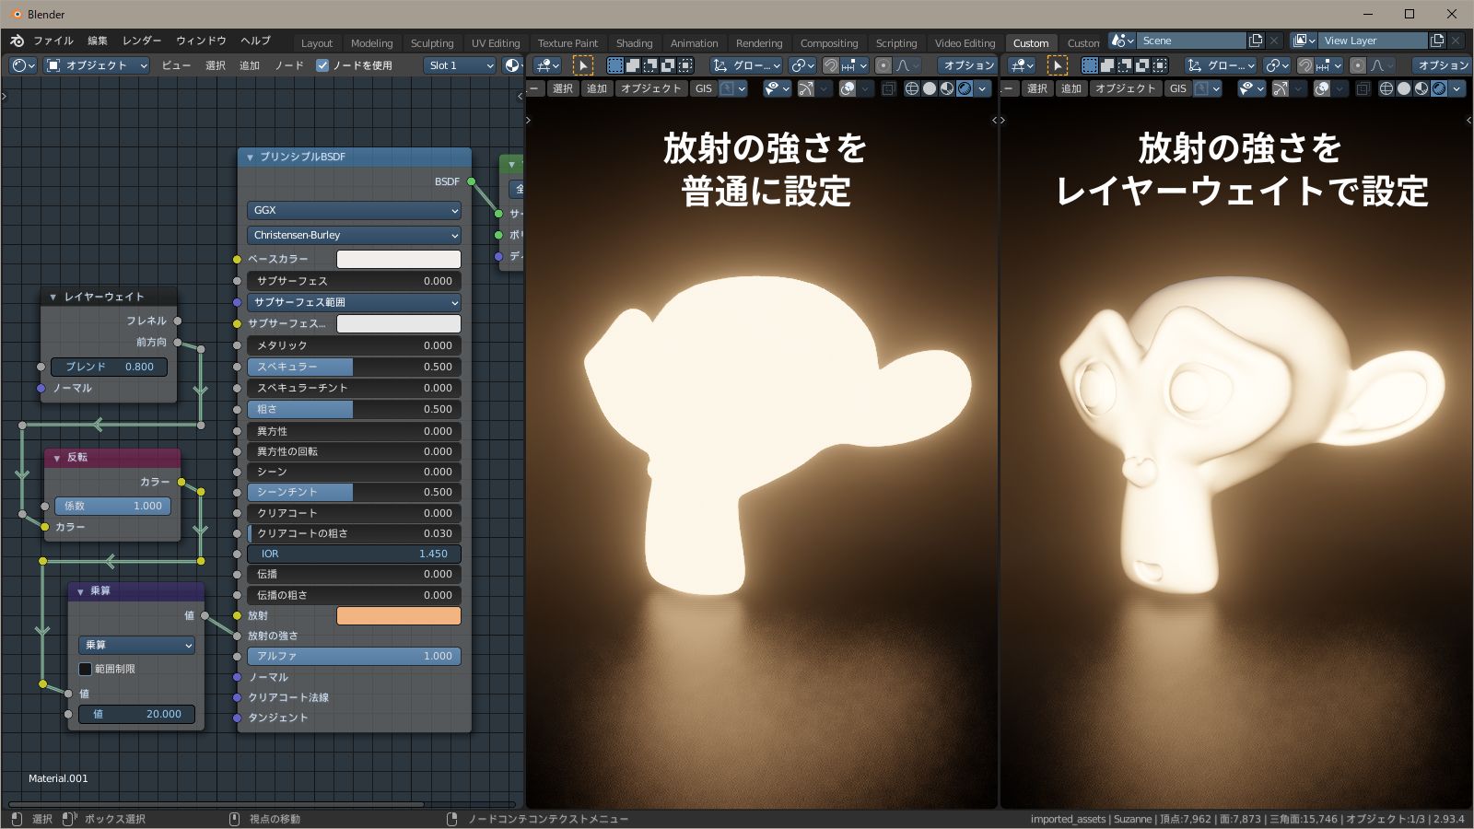
Task: Toggle snapping magnet in right viewport
Action: point(1305,65)
